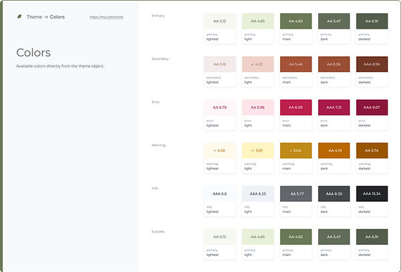This screenshot has width=401, height=272.
Task: Click the Secondary row label
Action: click(160, 59)
